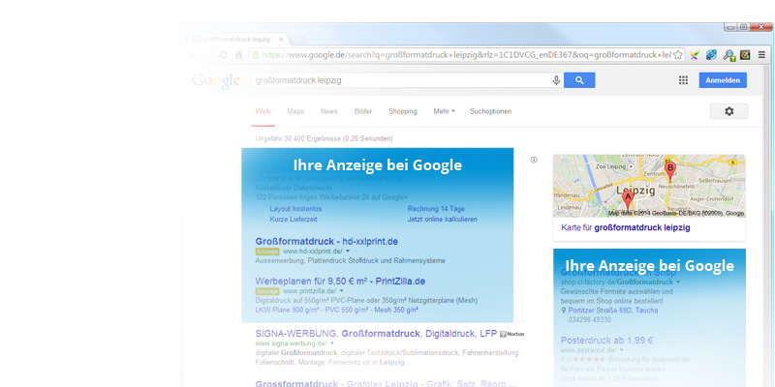Click phone number 034298 49330
Image resolution: width=775 pixels, height=387 pixels.
click(590, 320)
